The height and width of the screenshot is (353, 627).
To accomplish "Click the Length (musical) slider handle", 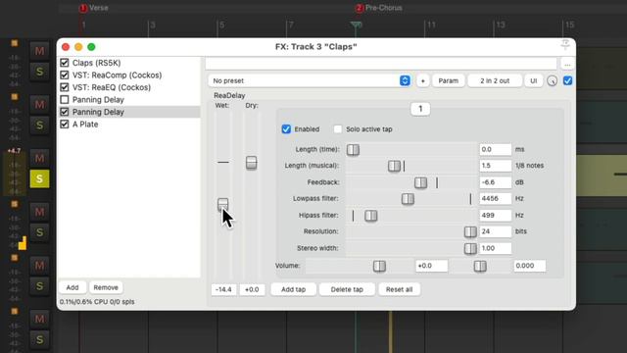I will pyautogui.click(x=394, y=166).
